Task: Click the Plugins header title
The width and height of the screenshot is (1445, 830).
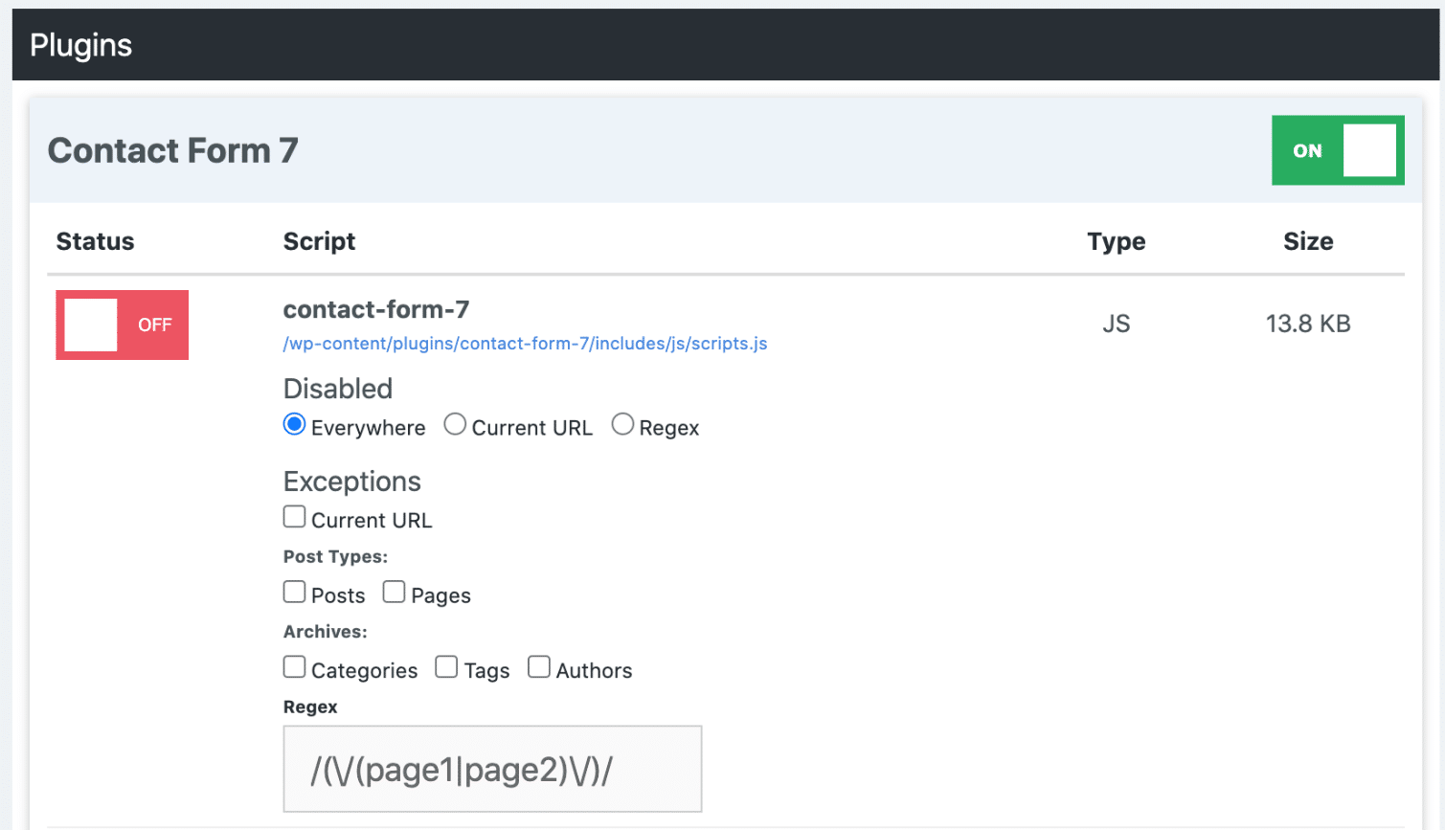Action: [x=81, y=45]
